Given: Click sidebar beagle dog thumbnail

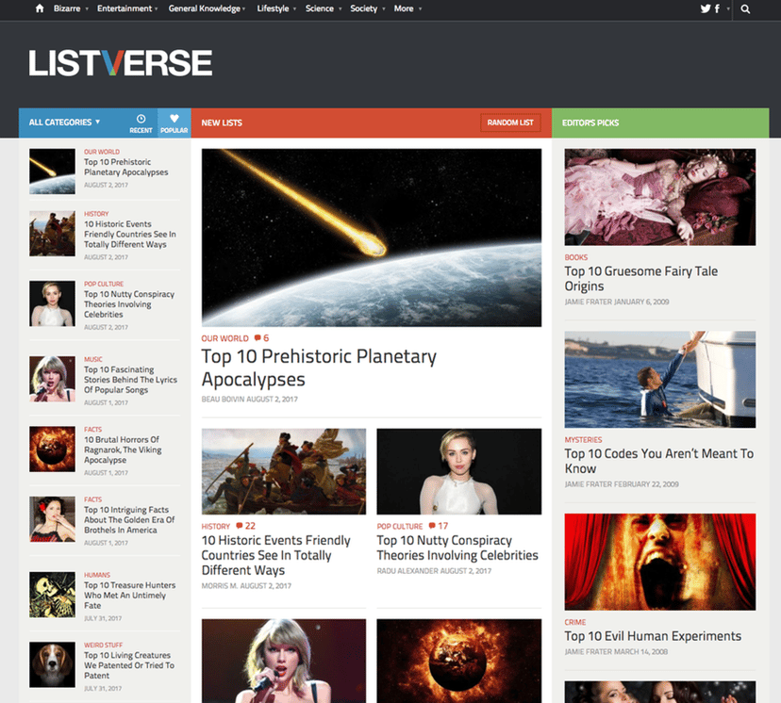Looking at the screenshot, I should (x=52, y=664).
